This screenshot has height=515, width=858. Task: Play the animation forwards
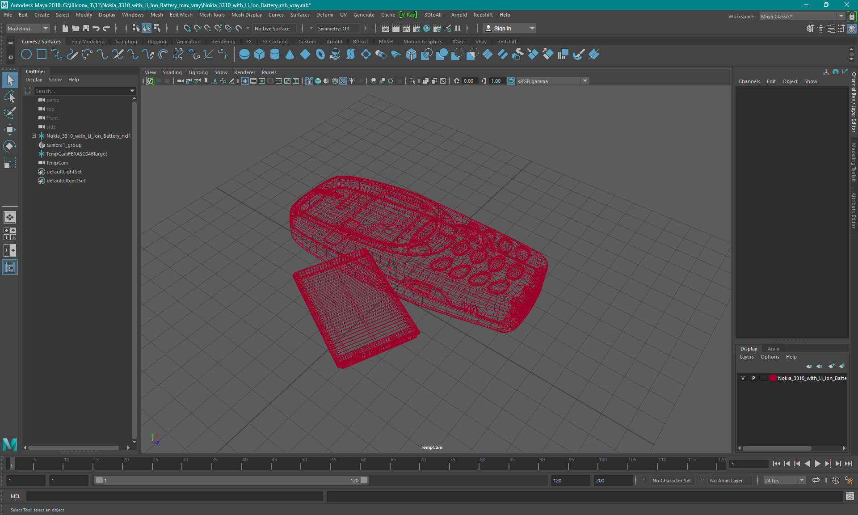(817, 464)
